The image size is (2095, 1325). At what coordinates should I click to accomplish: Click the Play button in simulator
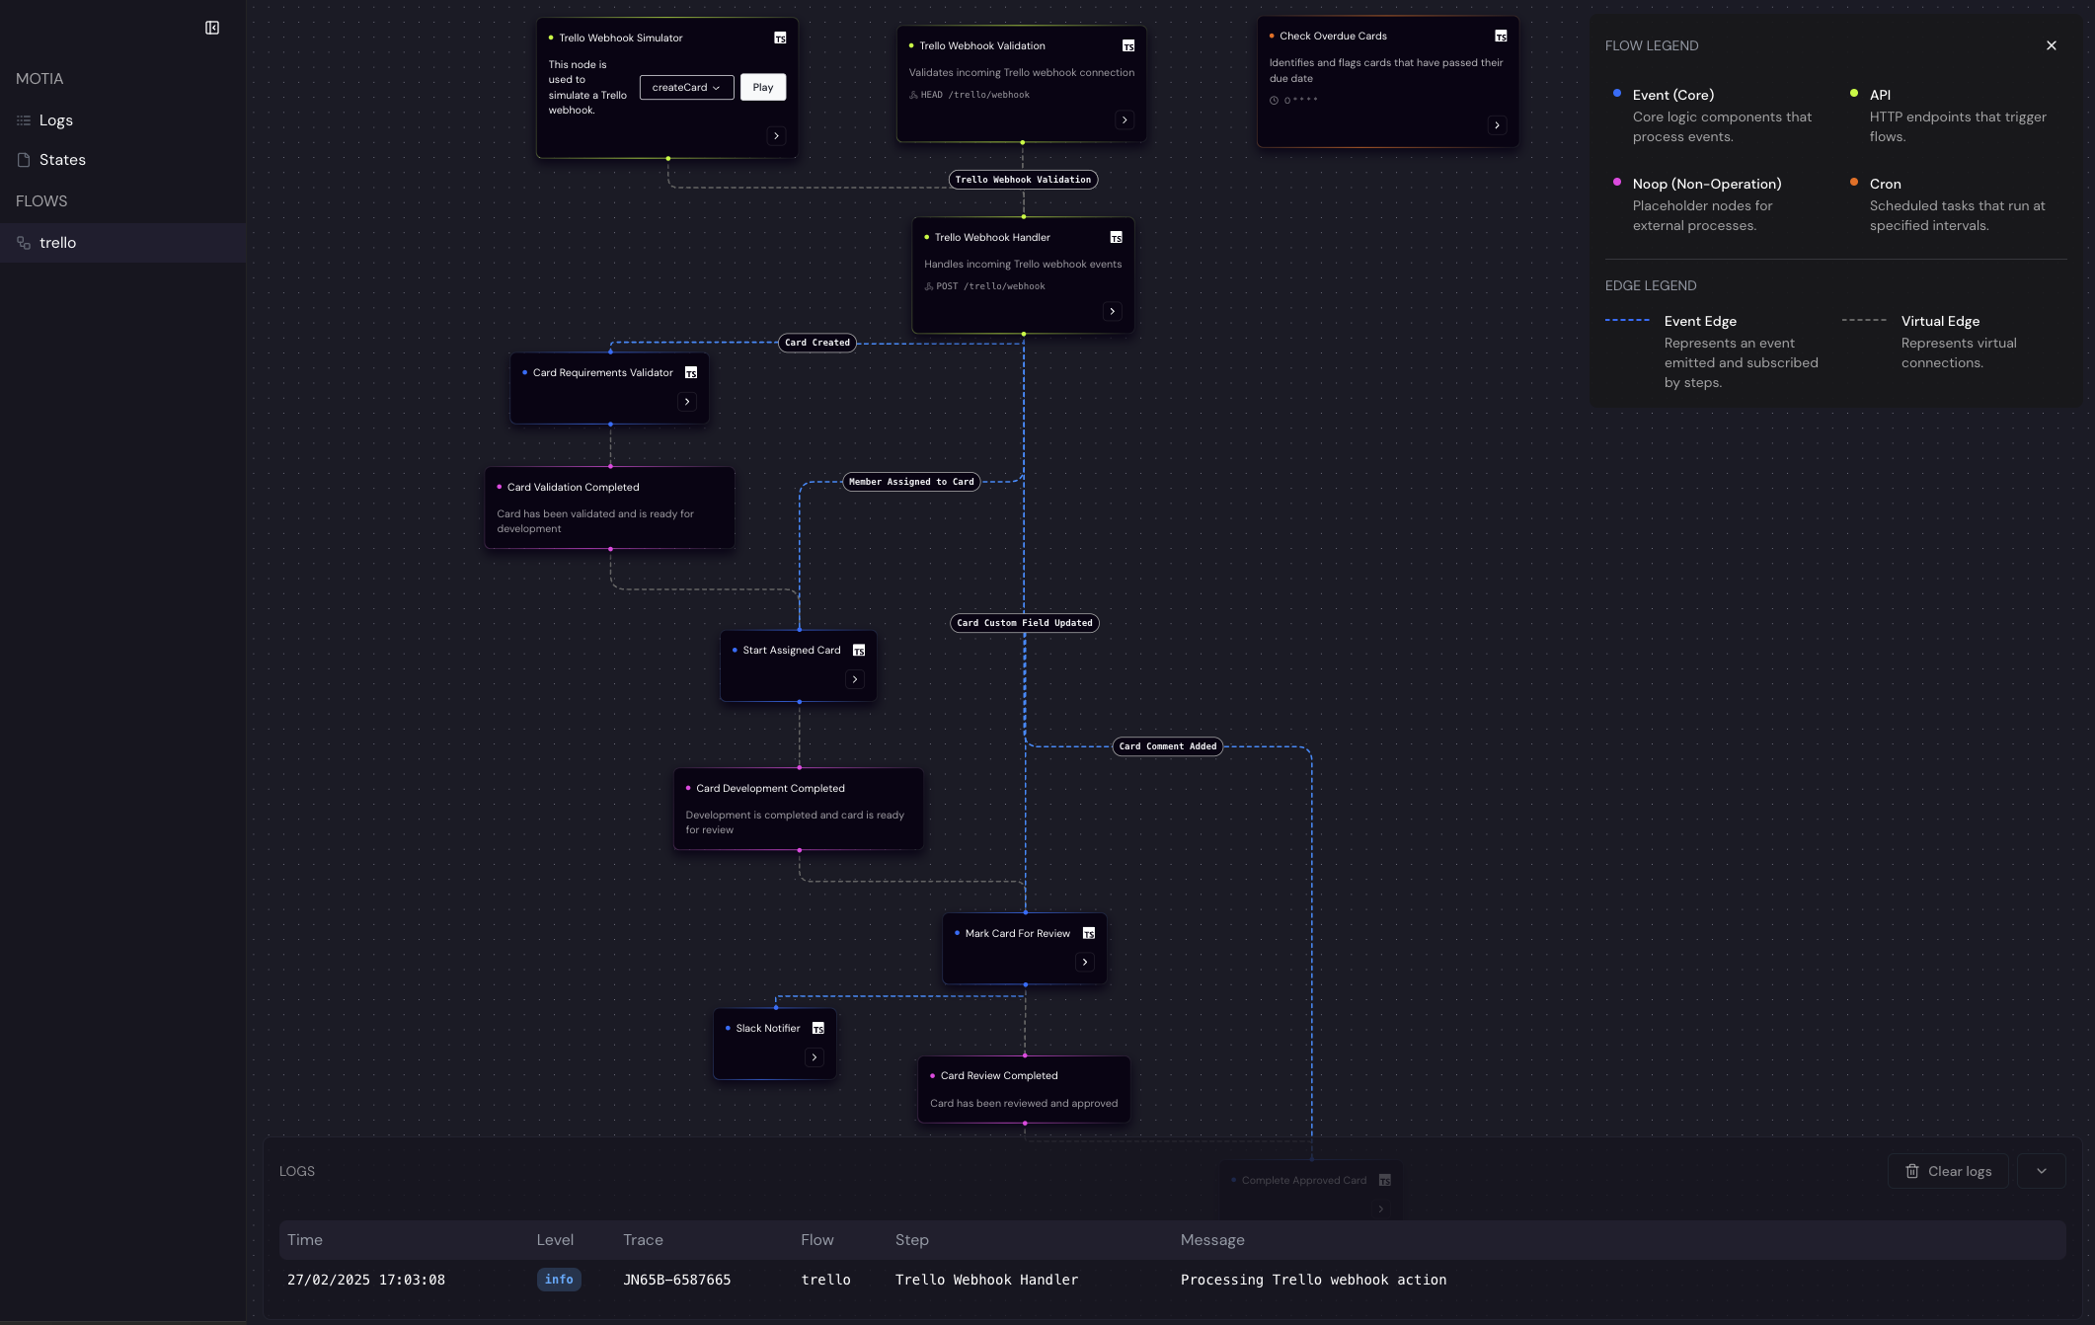click(x=763, y=87)
